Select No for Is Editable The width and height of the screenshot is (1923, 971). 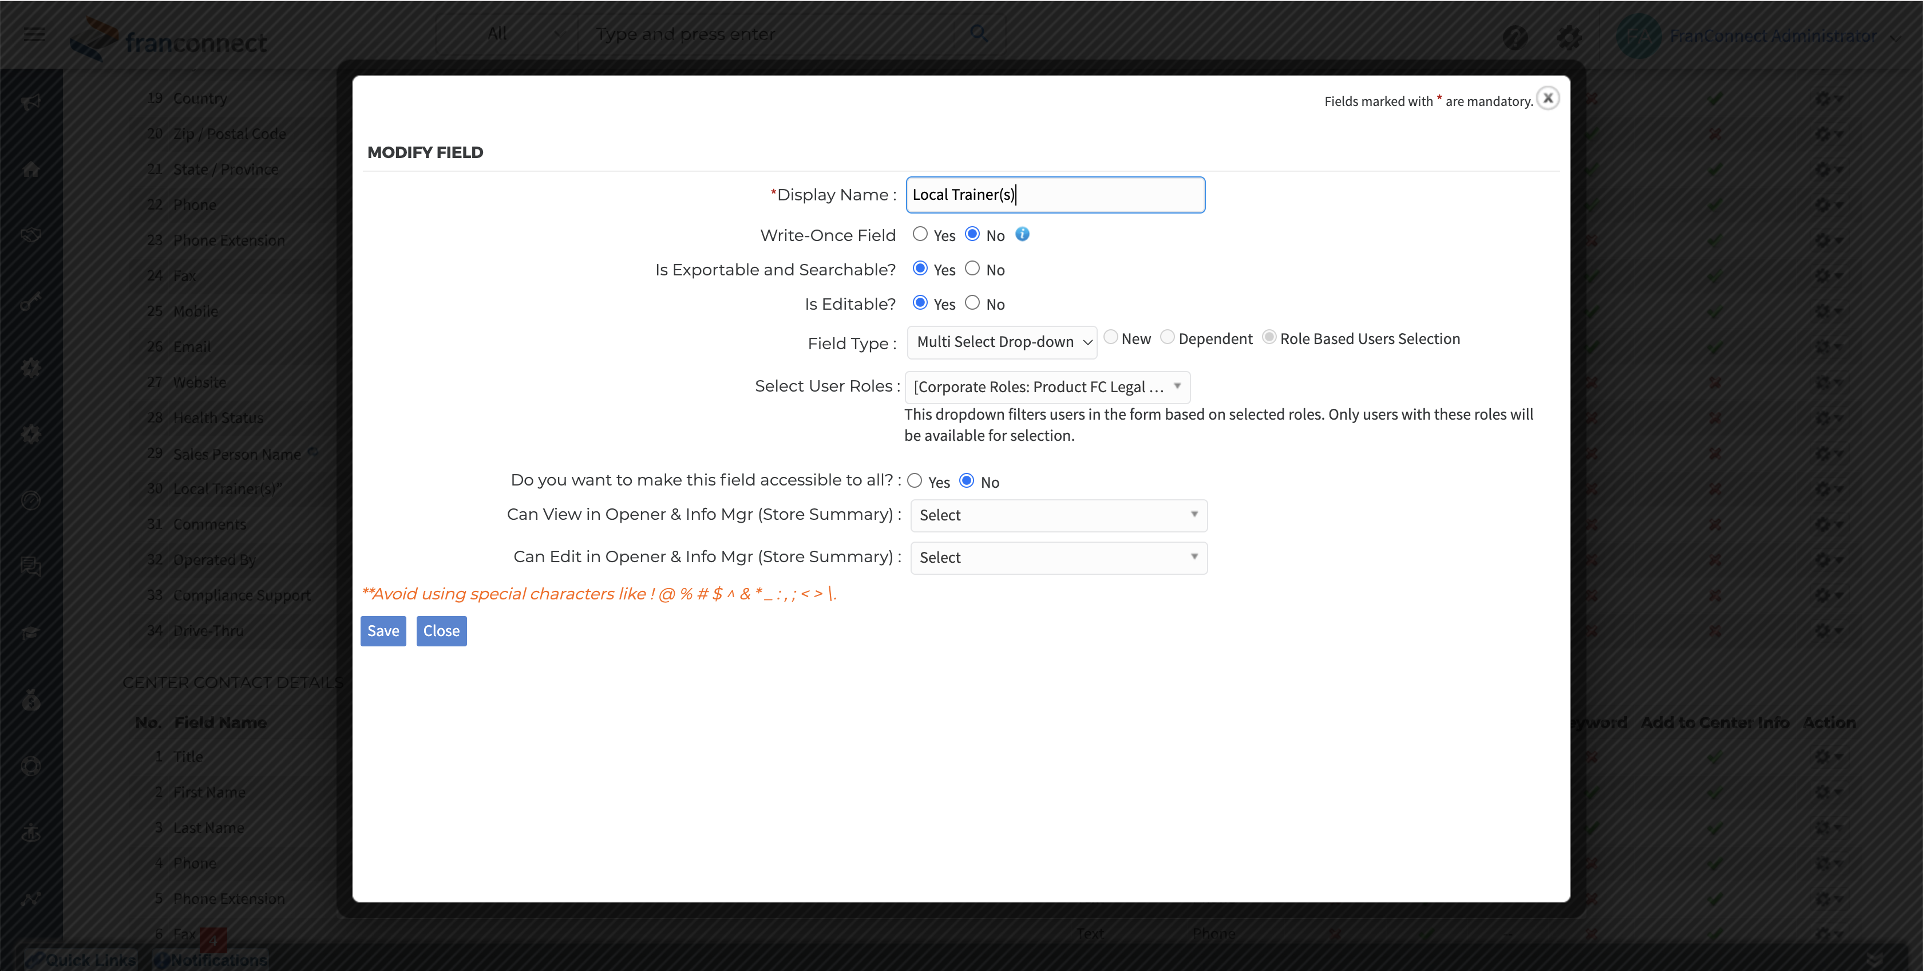click(972, 303)
